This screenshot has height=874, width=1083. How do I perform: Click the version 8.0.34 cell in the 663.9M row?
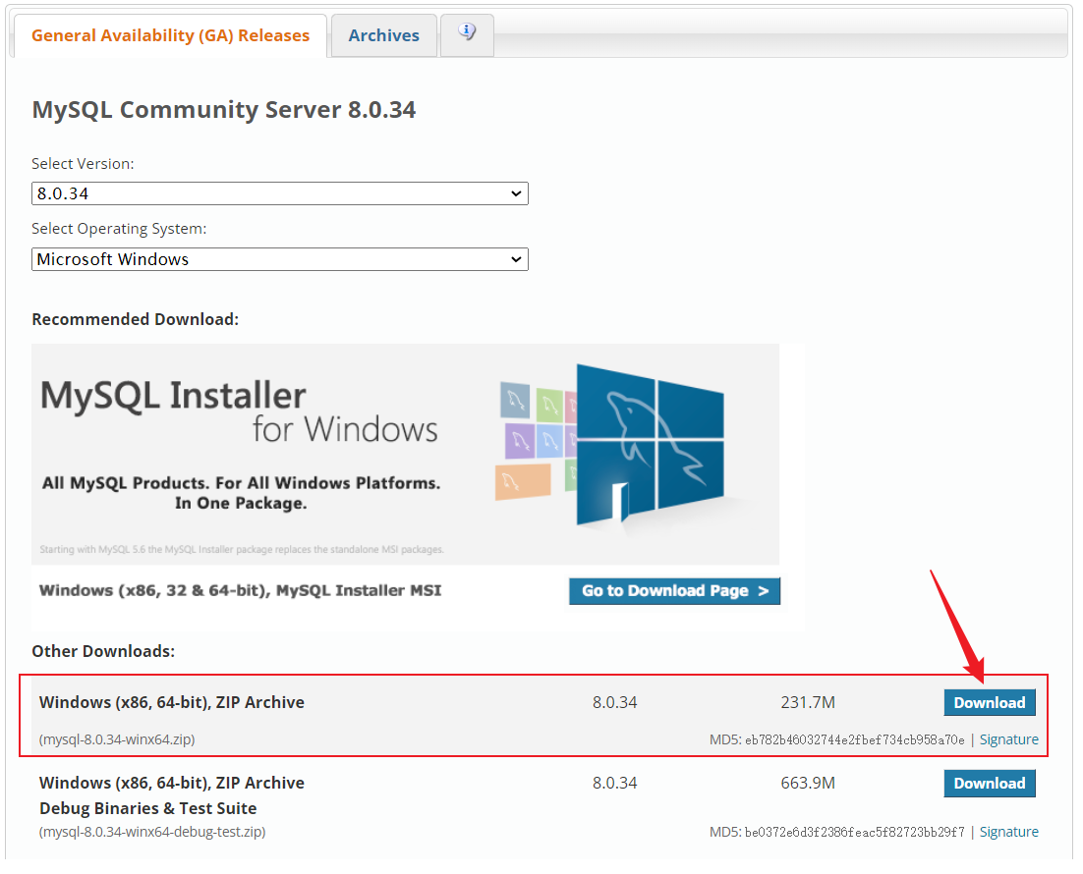click(x=614, y=783)
